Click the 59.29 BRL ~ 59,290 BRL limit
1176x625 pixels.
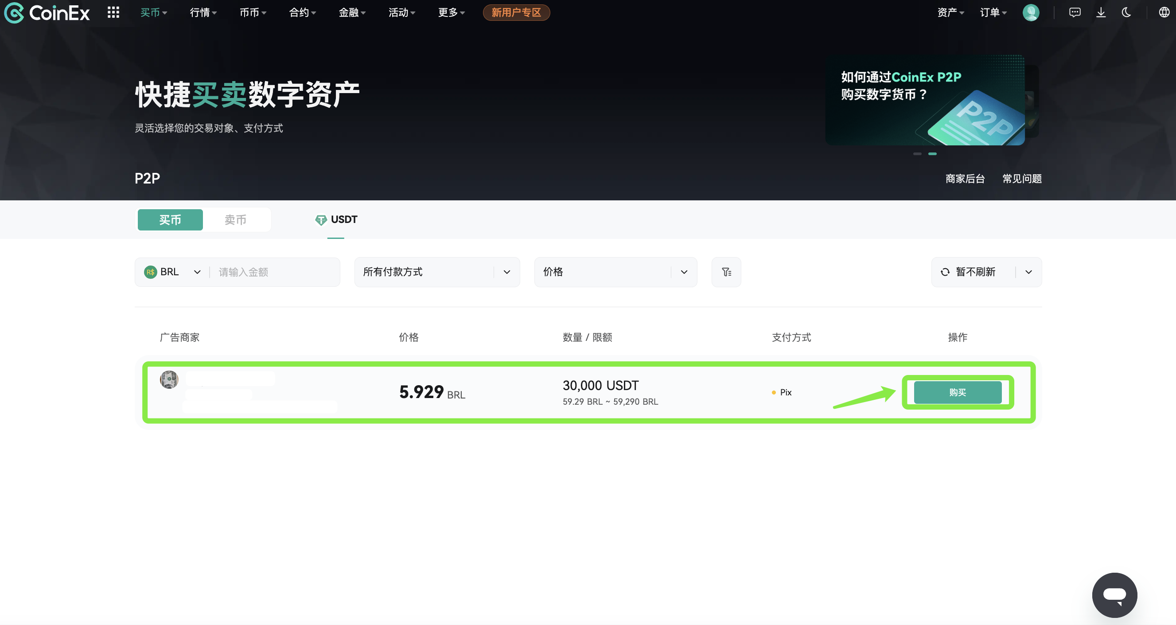(x=610, y=402)
